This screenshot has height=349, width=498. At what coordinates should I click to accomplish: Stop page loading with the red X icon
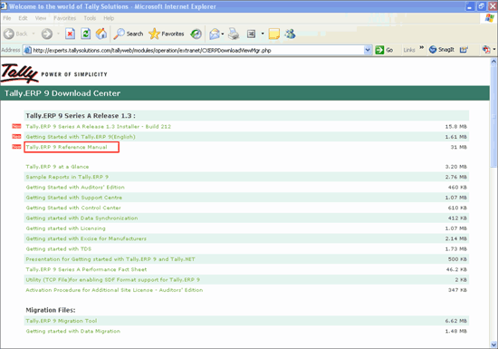pyautogui.click(x=71, y=34)
